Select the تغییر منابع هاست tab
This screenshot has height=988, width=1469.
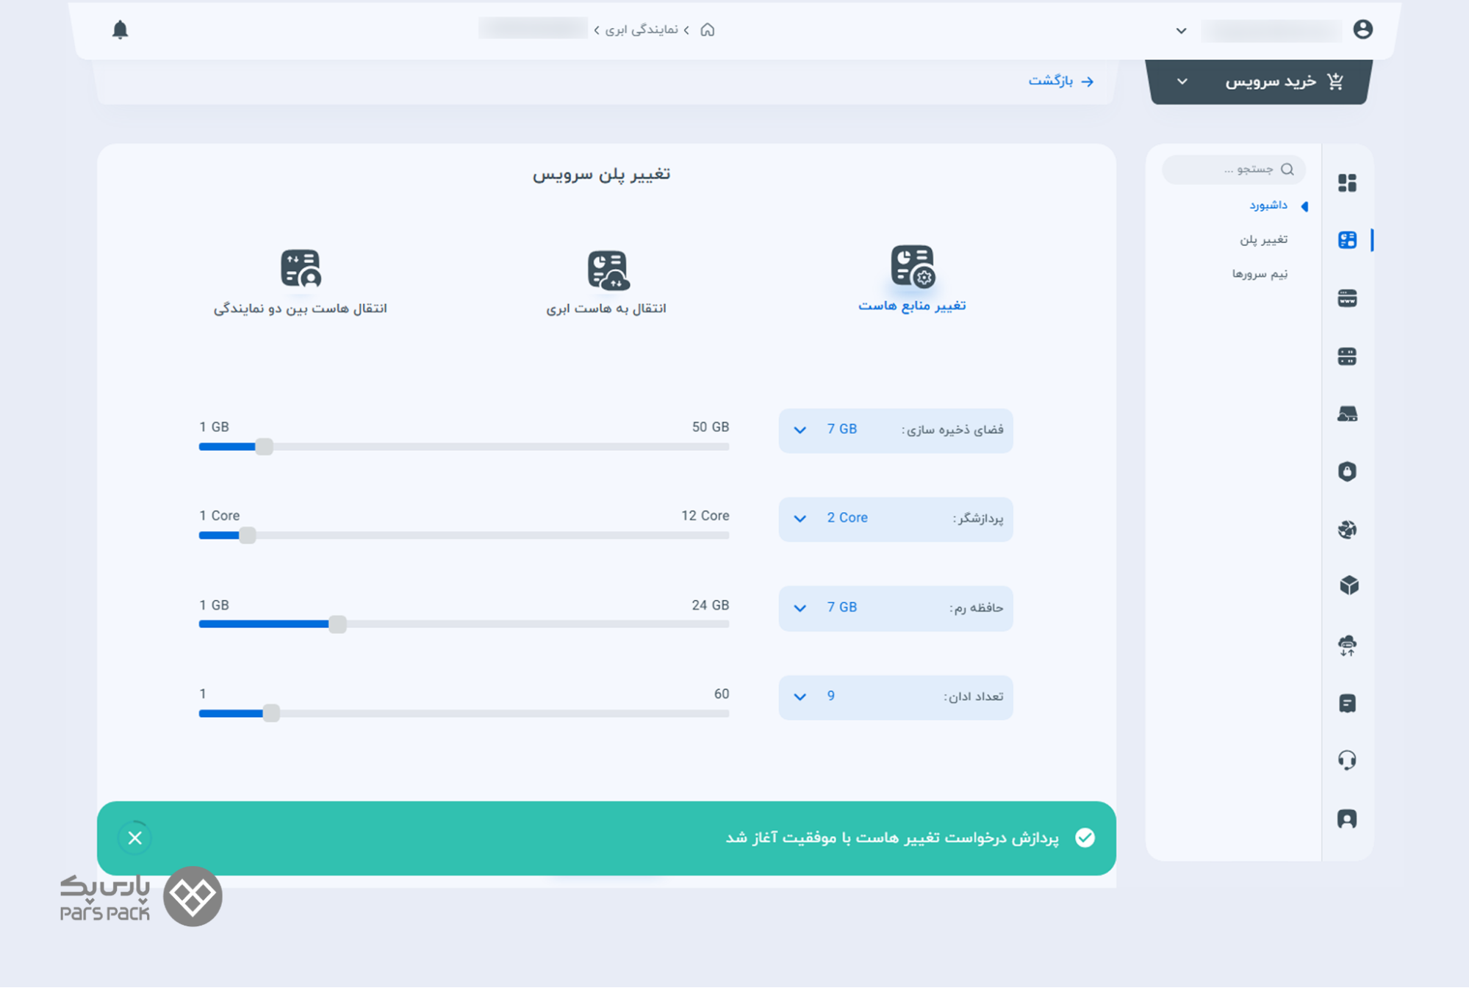click(911, 279)
